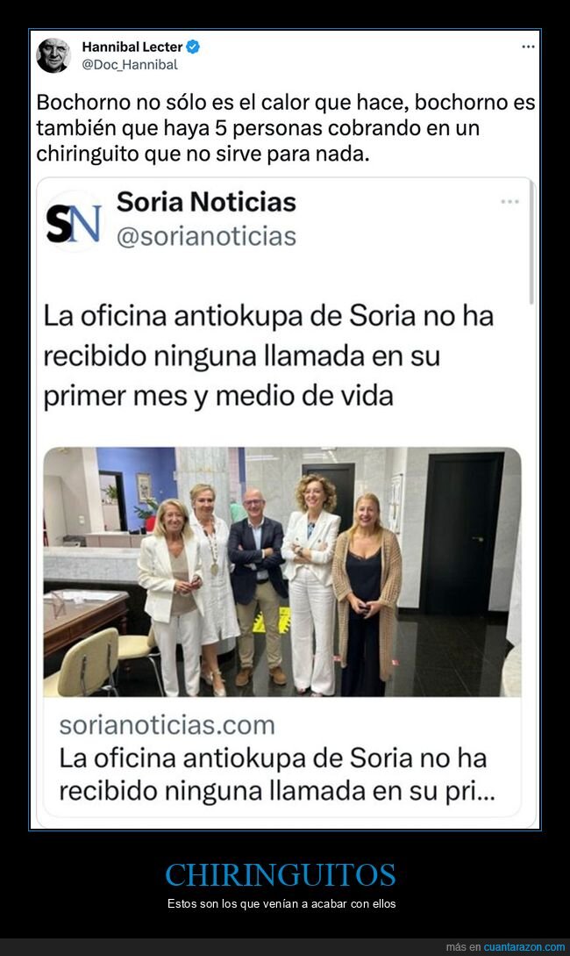This screenshot has width=570, height=956.
Task: Open the link card headline below the photo
Action: coord(276,774)
